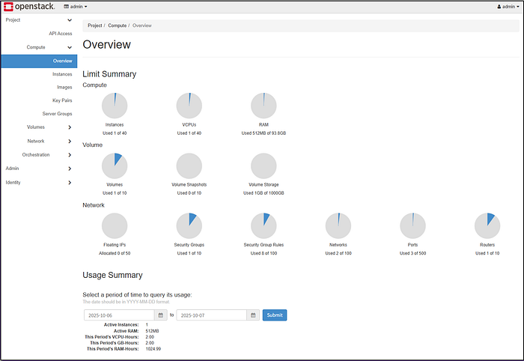
Task: Click the Security Groups pie chart
Action: pyautogui.click(x=189, y=226)
